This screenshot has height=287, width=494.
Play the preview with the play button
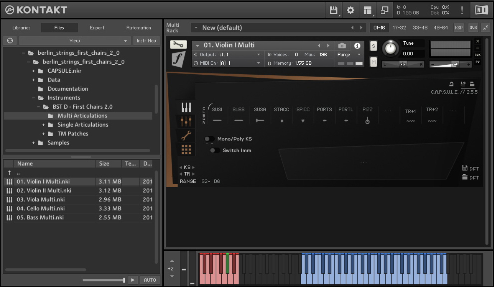133,280
